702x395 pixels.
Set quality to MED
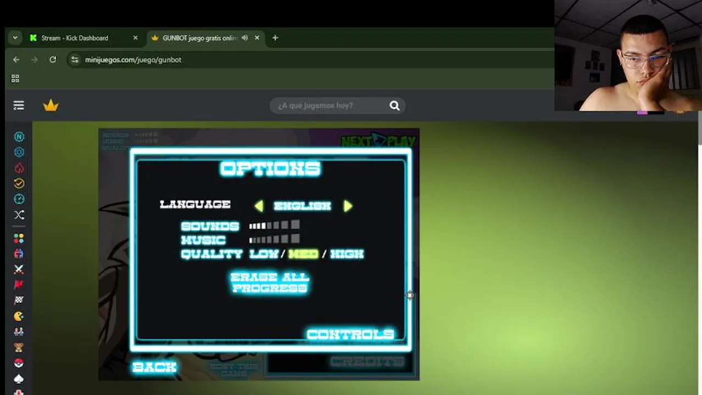[x=303, y=254]
